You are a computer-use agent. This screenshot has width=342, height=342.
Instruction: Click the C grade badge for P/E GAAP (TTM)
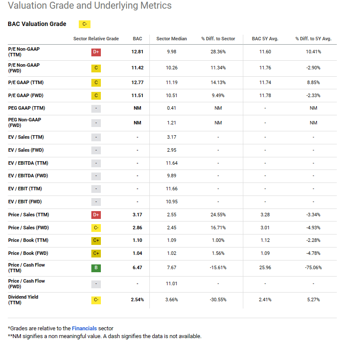pos(96,82)
